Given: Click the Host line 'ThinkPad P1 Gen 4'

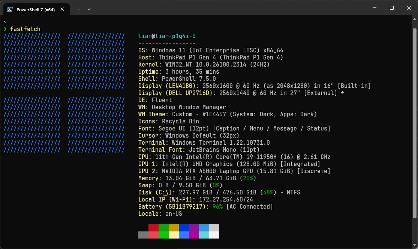Looking at the screenshot, I should pyautogui.click(x=187, y=58).
